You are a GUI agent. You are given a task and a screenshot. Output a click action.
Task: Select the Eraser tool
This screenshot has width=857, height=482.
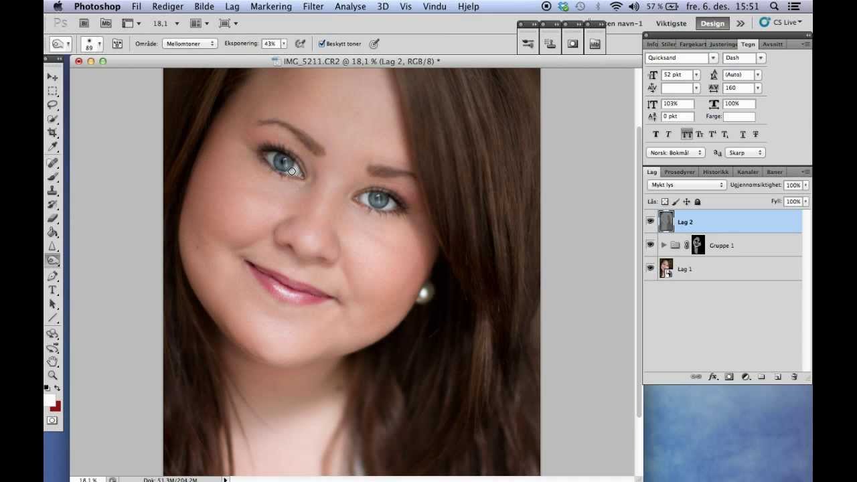pyautogui.click(x=52, y=218)
